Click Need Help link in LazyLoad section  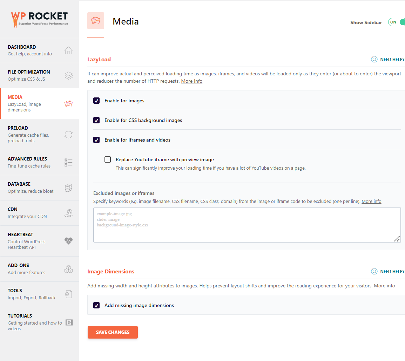pyautogui.click(x=392, y=59)
